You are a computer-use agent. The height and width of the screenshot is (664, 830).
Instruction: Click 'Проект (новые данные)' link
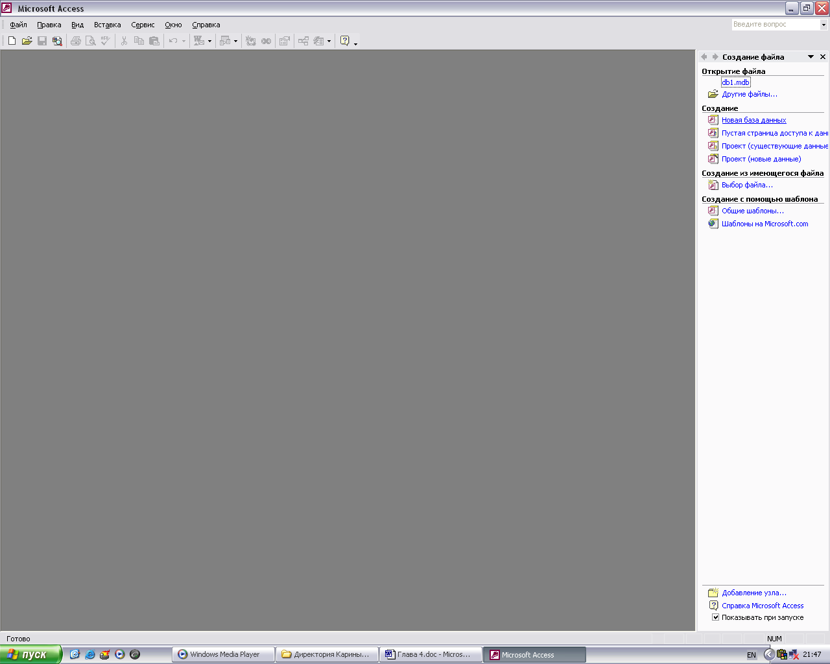click(x=761, y=159)
